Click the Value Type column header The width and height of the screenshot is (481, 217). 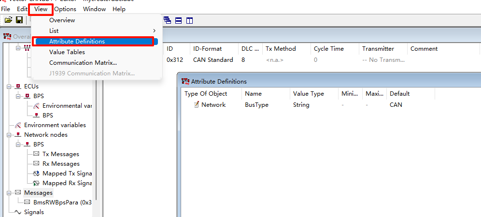click(314, 94)
